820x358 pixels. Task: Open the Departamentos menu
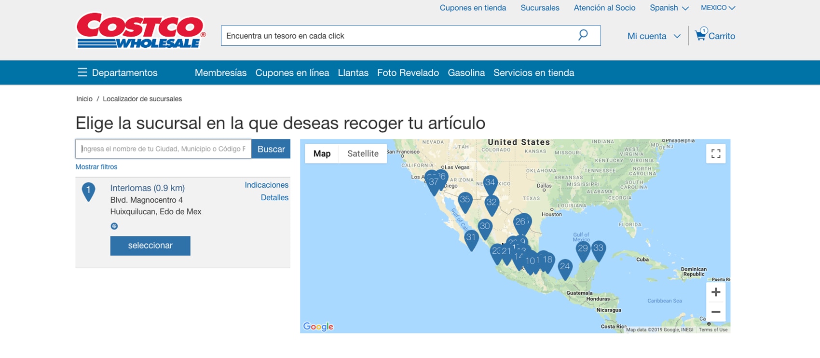(x=117, y=73)
